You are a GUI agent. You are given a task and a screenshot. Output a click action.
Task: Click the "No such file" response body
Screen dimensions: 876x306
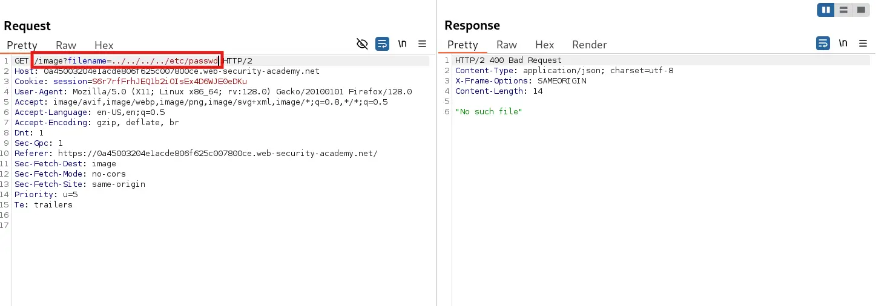(489, 112)
